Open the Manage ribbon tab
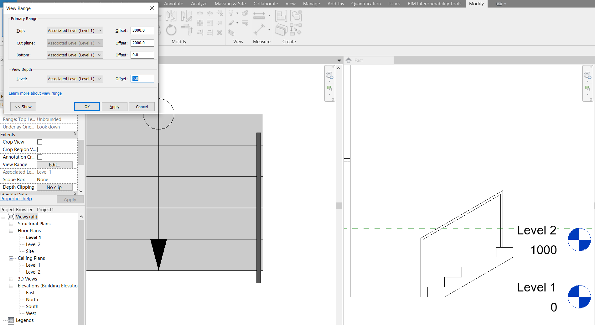Image resolution: width=595 pixels, height=325 pixels. [x=311, y=4]
